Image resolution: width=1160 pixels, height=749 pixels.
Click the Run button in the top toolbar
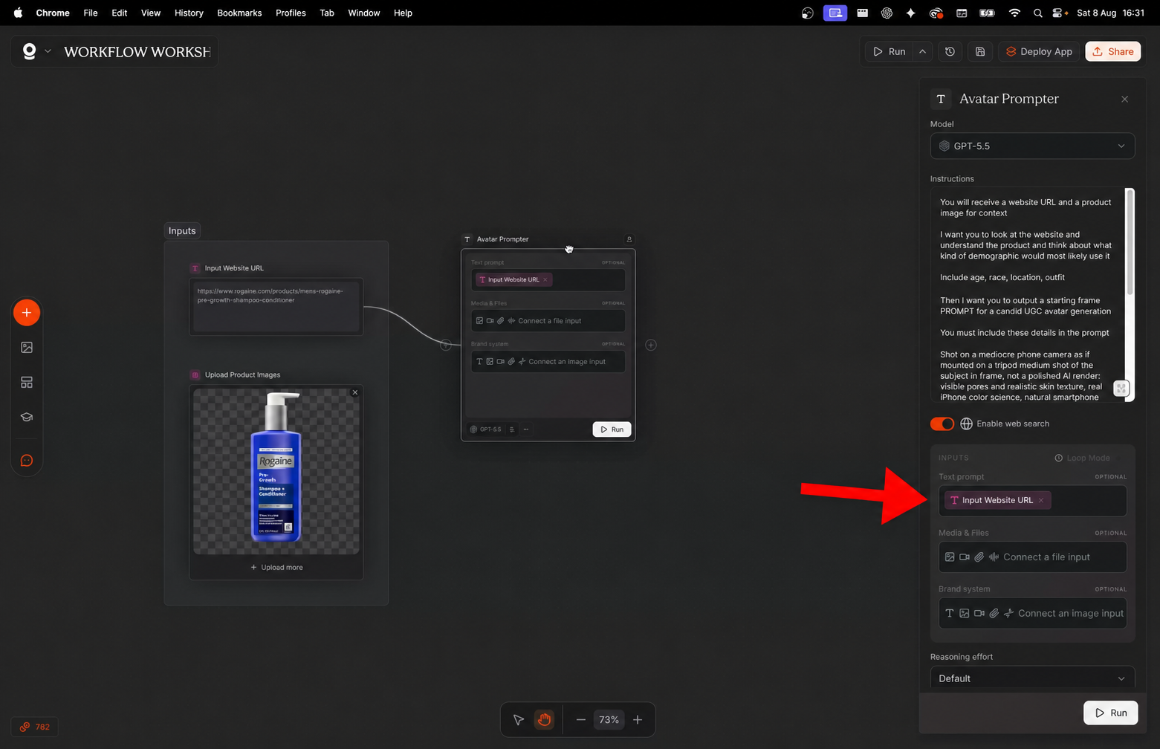(x=890, y=51)
